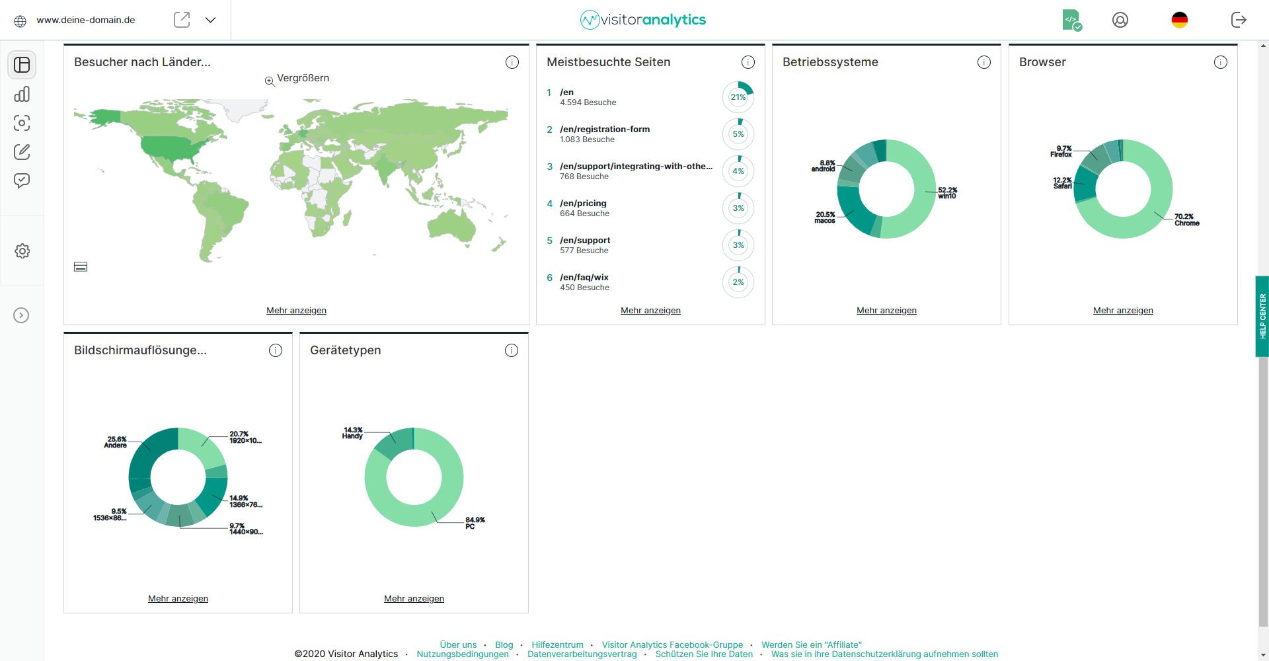Click Mehr anzeigen under Meistbesuchte Seiten
The height and width of the screenshot is (661, 1269).
pos(650,311)
